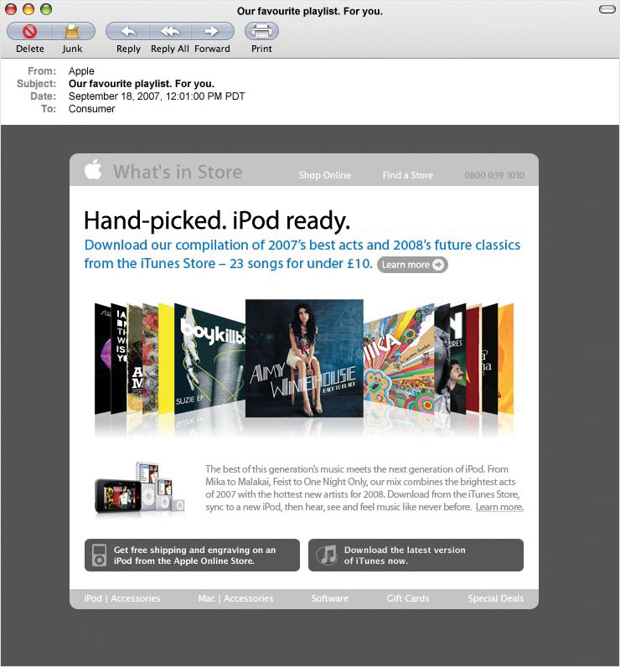The image size is (620, 667).
Task: Click the yellow album cover in the coverflow
Action: coord(166,358)
